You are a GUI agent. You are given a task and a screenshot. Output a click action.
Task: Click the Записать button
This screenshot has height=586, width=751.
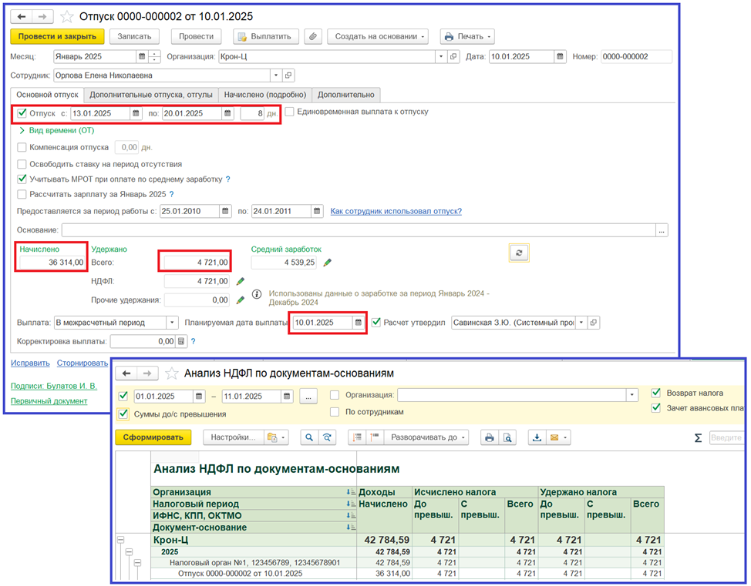click(x=134, y=36)
